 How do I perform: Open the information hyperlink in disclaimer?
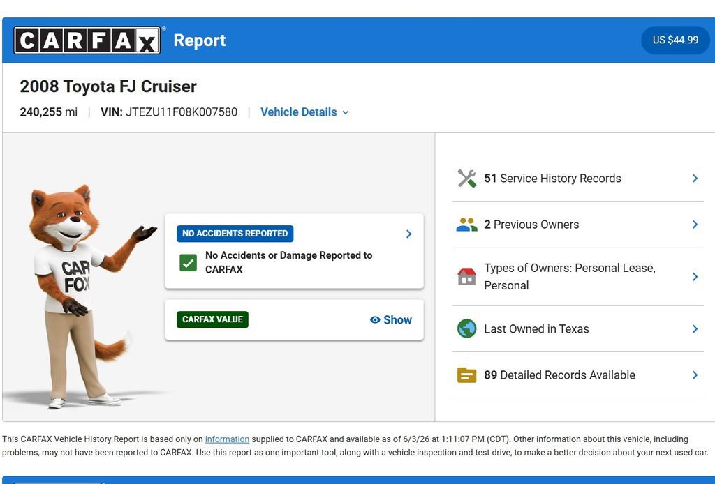[x=227, y=439]
